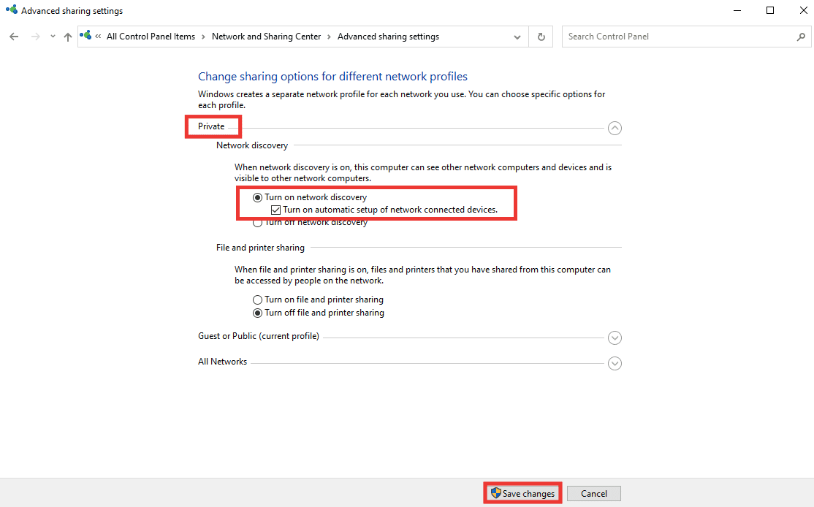The width and height of the screenshot is (814, 507).
Task: Click the back navigation arrow
Action: pos(13,36)
